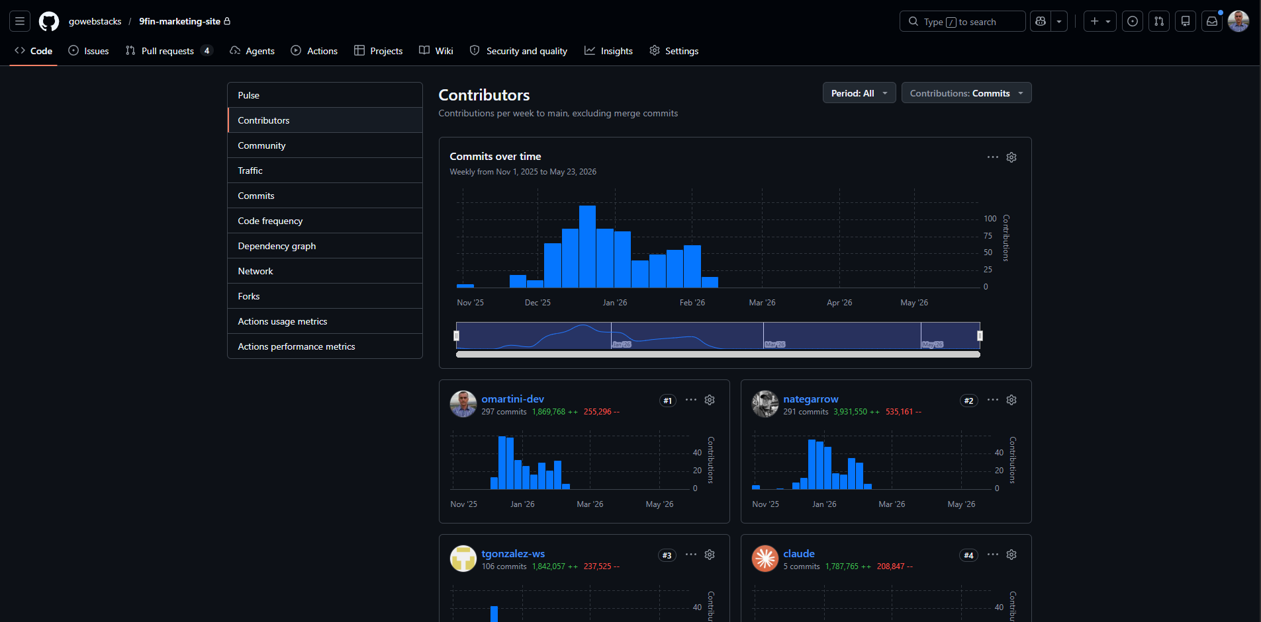Open the 9fin-marketing-site repository link
Screen dimensions: 1261x622
[179, 21]
